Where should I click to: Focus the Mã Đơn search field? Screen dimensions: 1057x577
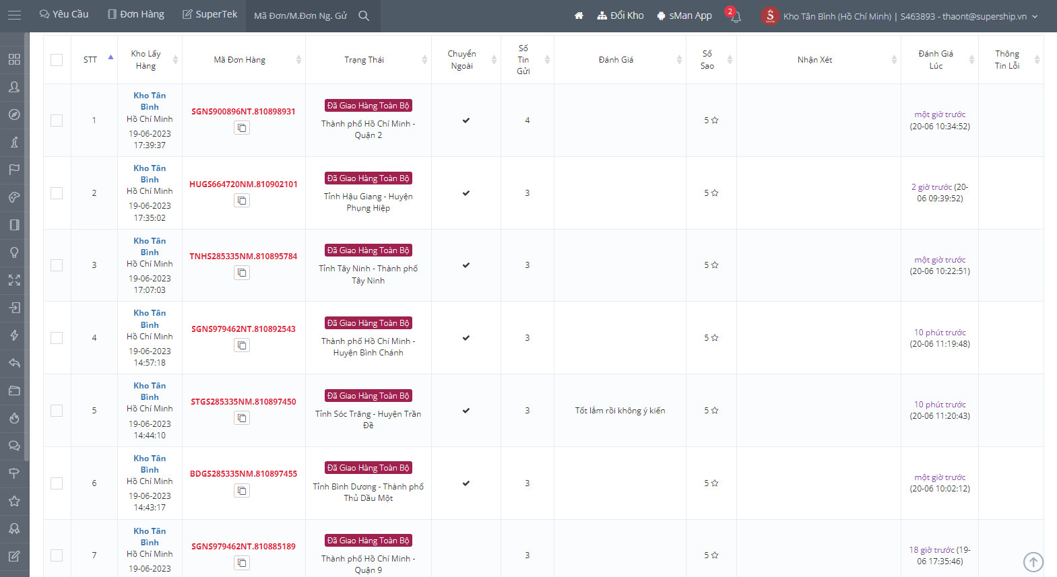click(x=301, y=15)
